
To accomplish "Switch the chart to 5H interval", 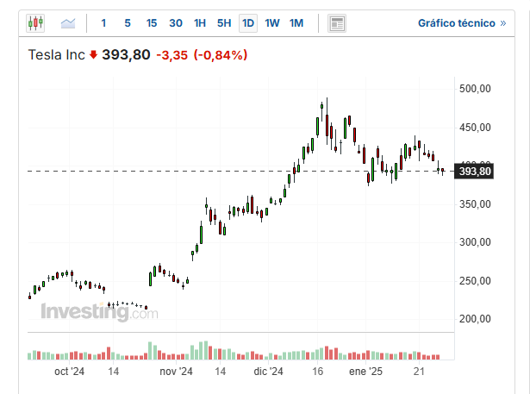I will click(x=224, y=22).
